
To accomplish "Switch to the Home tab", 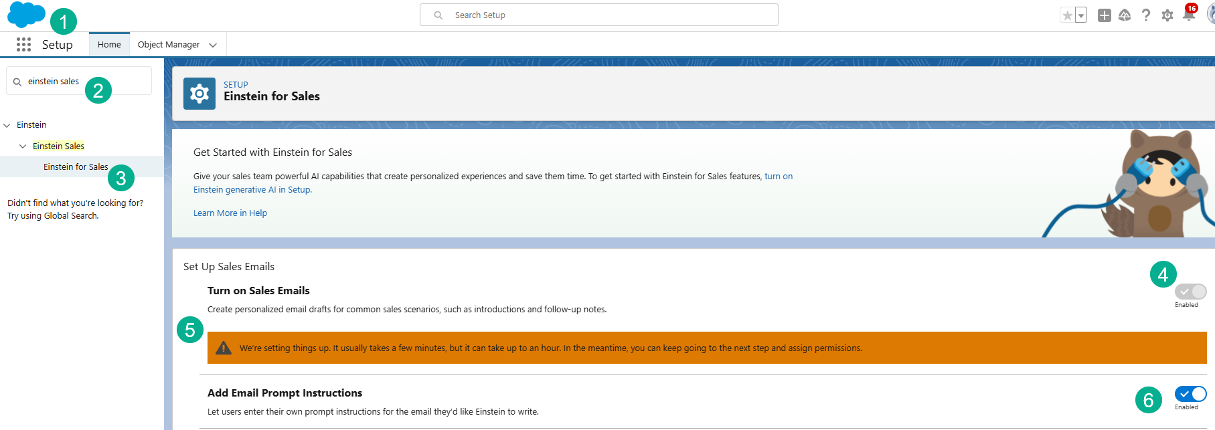I will [x=109, y=45].
